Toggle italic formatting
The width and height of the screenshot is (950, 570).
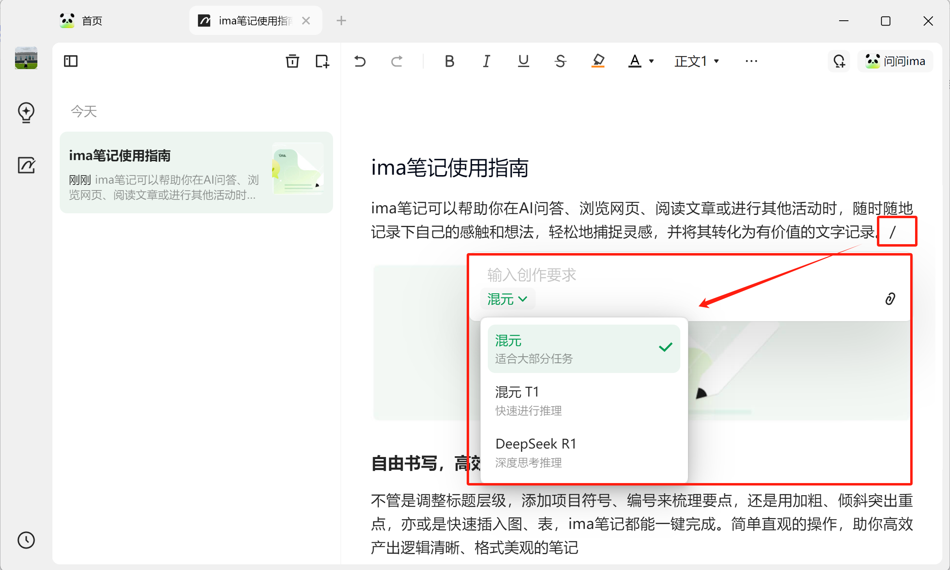tap(486, 61)
